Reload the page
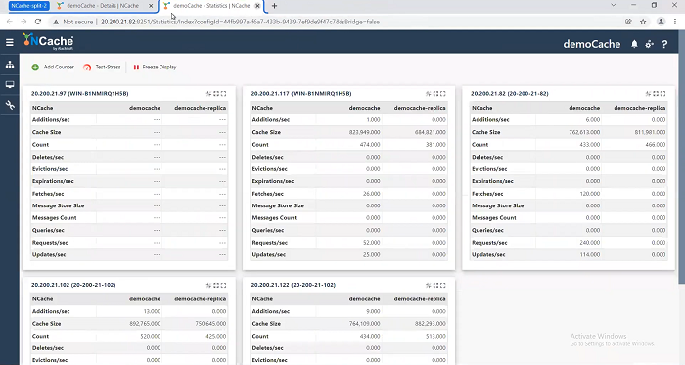 [x=38, y=22]
